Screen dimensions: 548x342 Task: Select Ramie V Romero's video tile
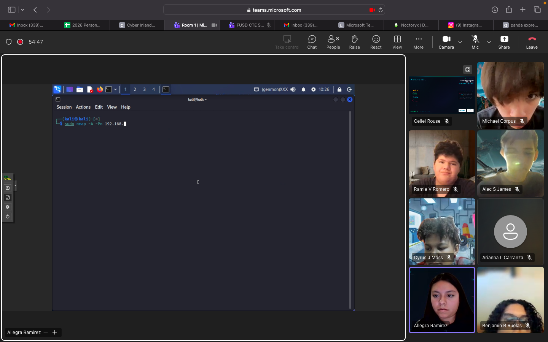pyautogui.click(x=442, y=163)
